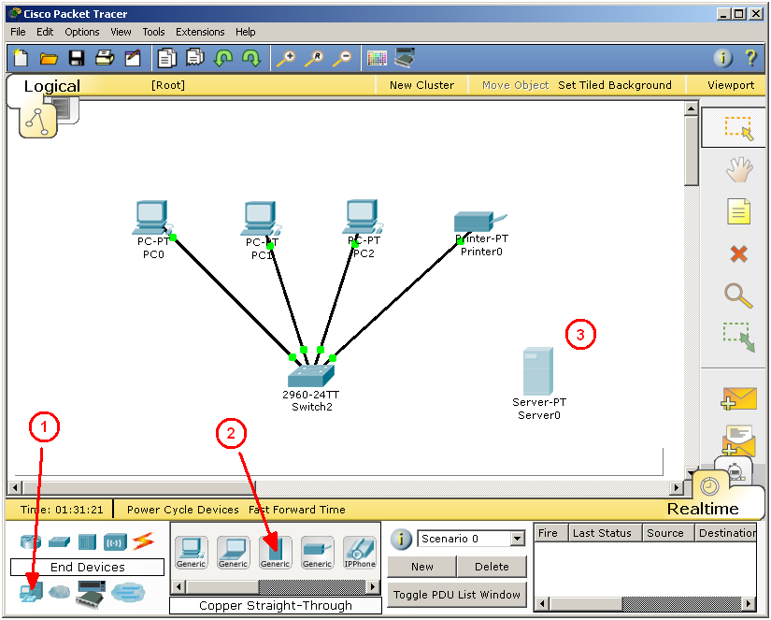Click Fast Forward Time
The width and height of the screenshot is (771, 620).
(x=297, y=510)
